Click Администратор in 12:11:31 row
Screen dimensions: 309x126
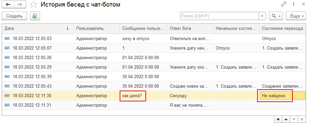(x=92, y=105)
